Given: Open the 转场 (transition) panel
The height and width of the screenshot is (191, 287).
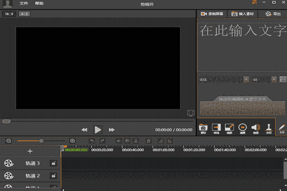Looking at the screenshot, I should click(x=216, y=128).
